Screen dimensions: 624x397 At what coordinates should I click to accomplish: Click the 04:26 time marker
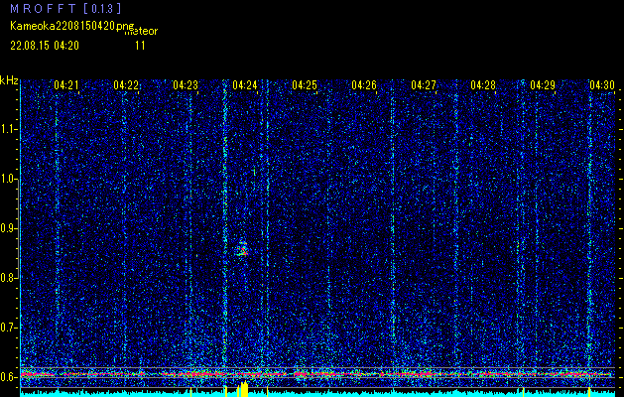pos(364,84)
